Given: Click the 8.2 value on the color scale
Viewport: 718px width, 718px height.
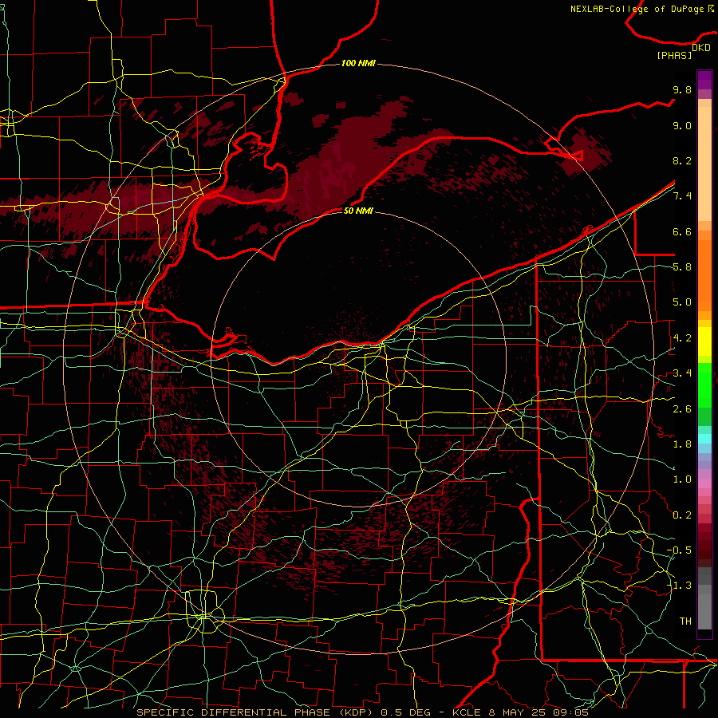Looking at the screenshot, I should pyautogui.click(x=682, y=160).
